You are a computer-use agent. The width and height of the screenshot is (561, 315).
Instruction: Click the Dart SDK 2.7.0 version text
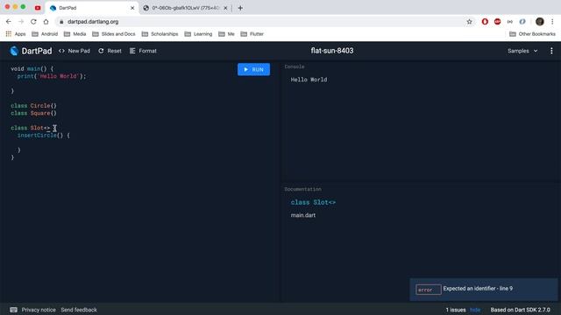pos(520,310)
